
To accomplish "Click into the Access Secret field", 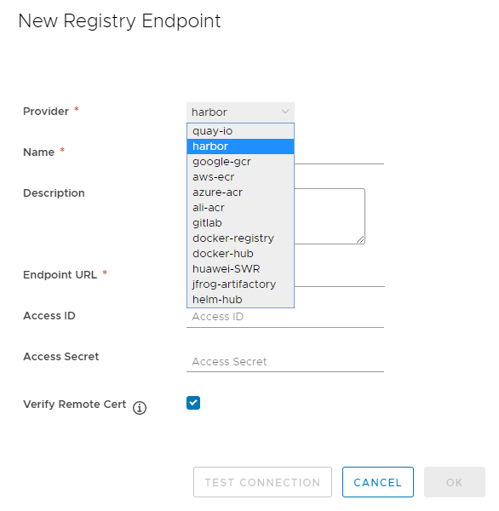I will [x=285, y=362].
